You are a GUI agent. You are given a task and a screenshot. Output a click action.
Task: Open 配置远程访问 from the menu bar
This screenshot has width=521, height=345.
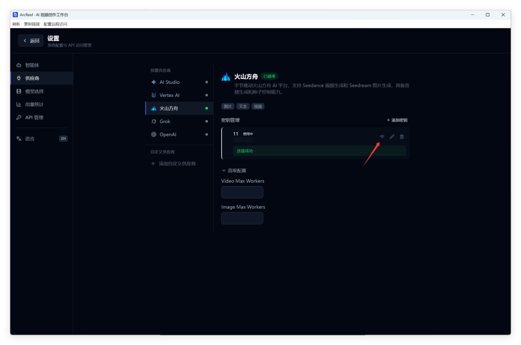55,24
